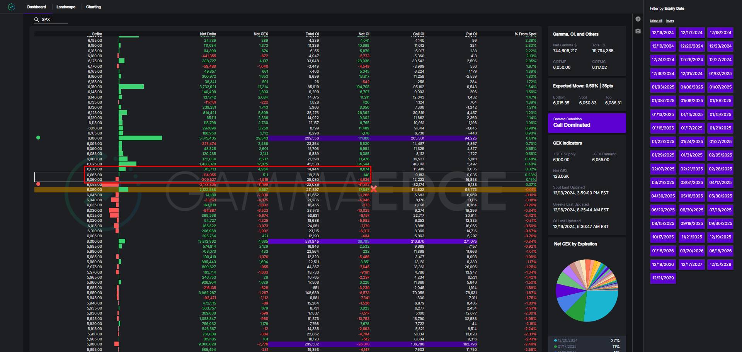742x352 pixels.
Task: Click the red X marker on 6,050 row
Action: click(x=374, y=189)
